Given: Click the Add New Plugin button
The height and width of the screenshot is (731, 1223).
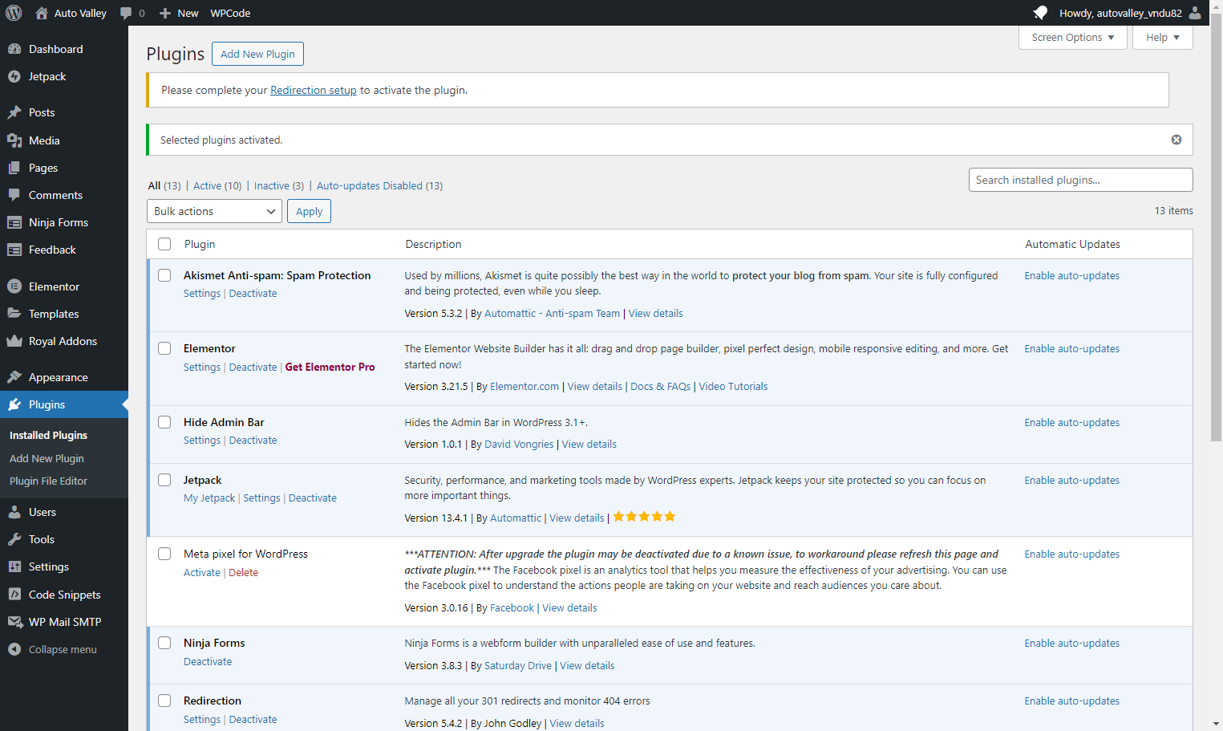Looking at the screenshot, I should pyautogui.click(x=257, y=54).
